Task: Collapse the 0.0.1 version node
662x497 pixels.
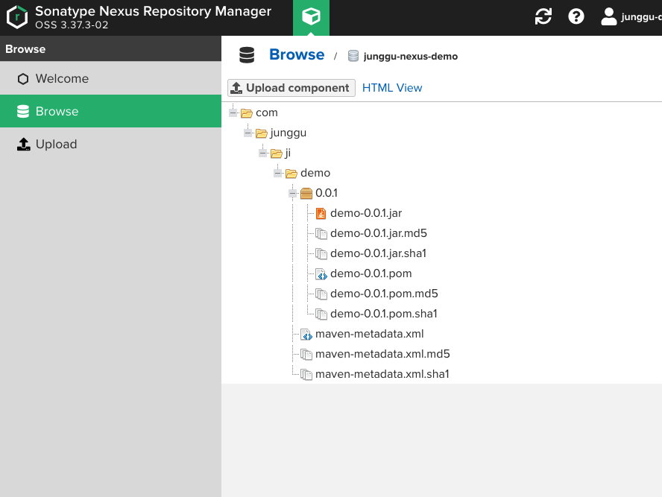Action: (293, 193)
